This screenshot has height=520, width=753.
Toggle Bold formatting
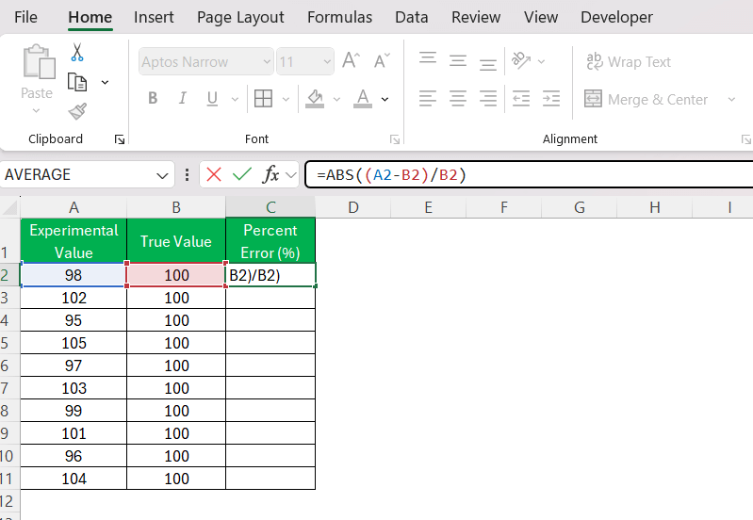click(153, 98)
